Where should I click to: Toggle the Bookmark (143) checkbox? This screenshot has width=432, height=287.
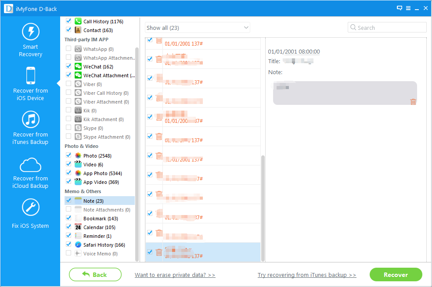click(x=68, y=218)
